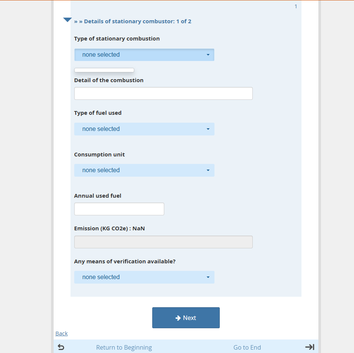Select the Return to Beginning link
The width and height of the screenshot is (354, 353).
124,347
